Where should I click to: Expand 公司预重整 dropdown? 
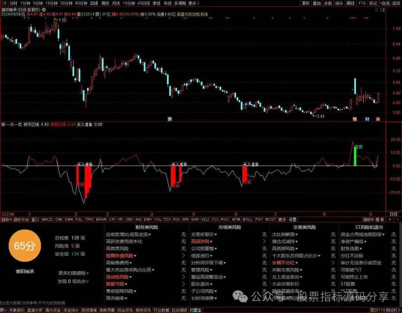coord(204,248)
